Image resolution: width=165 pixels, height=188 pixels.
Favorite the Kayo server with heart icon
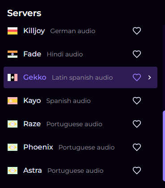137,101
